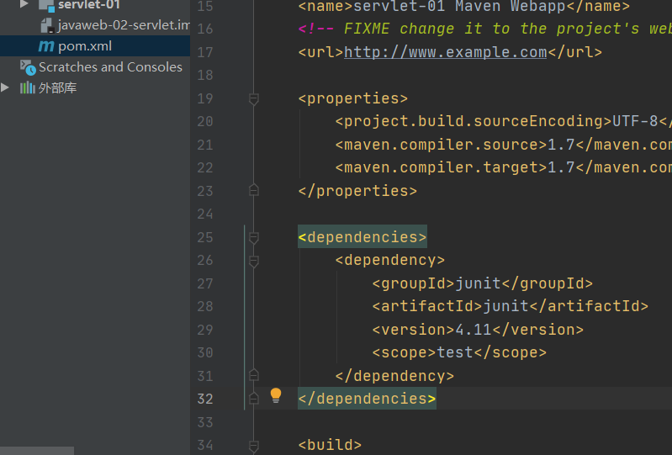Select javaweb-02-servlet.iml file

click(x=124, y=25)
